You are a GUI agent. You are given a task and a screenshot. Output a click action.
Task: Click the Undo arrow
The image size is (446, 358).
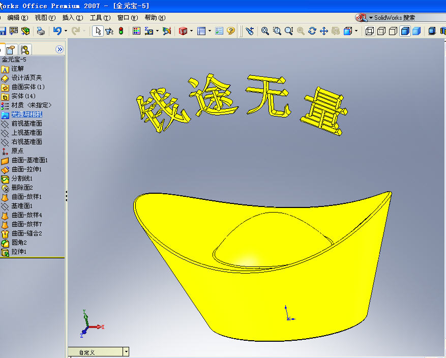tap(57, 31)
